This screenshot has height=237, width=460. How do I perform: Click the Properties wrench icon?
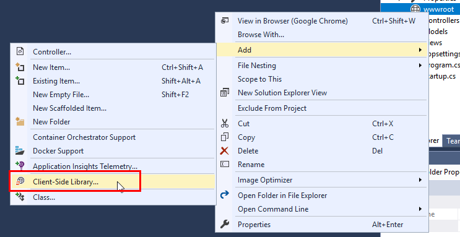(225, 225)
